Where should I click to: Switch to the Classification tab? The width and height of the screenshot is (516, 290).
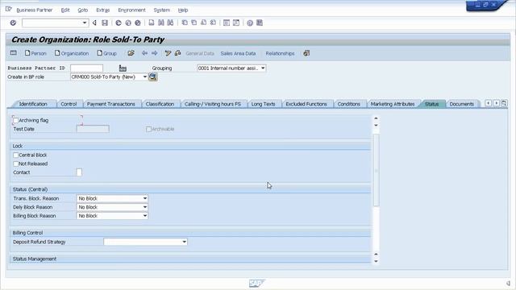click(x=160, y=104)
